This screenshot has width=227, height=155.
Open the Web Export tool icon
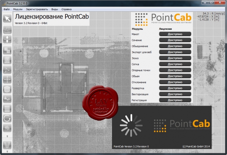point(7,60)
